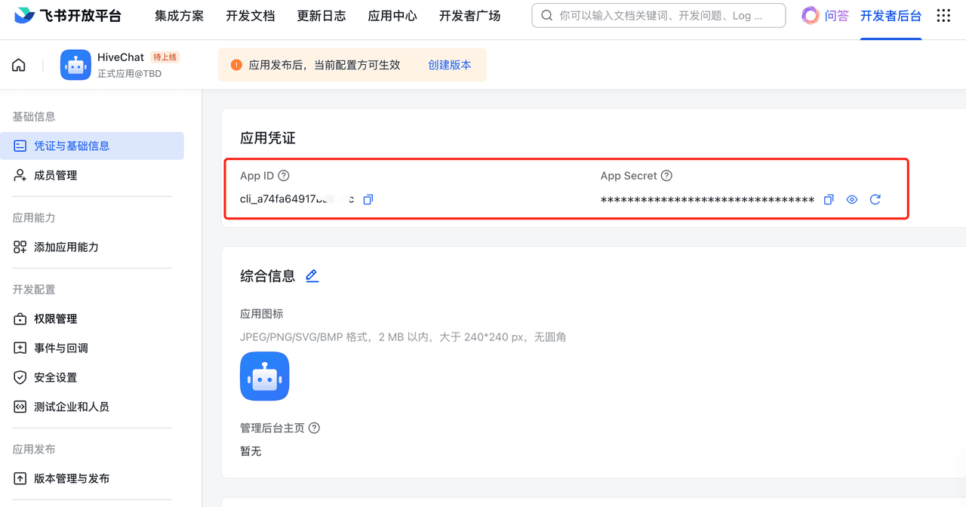Open 开发文档 menu
966x507 pixels.
pyautogui.click(x=251, y=16)
